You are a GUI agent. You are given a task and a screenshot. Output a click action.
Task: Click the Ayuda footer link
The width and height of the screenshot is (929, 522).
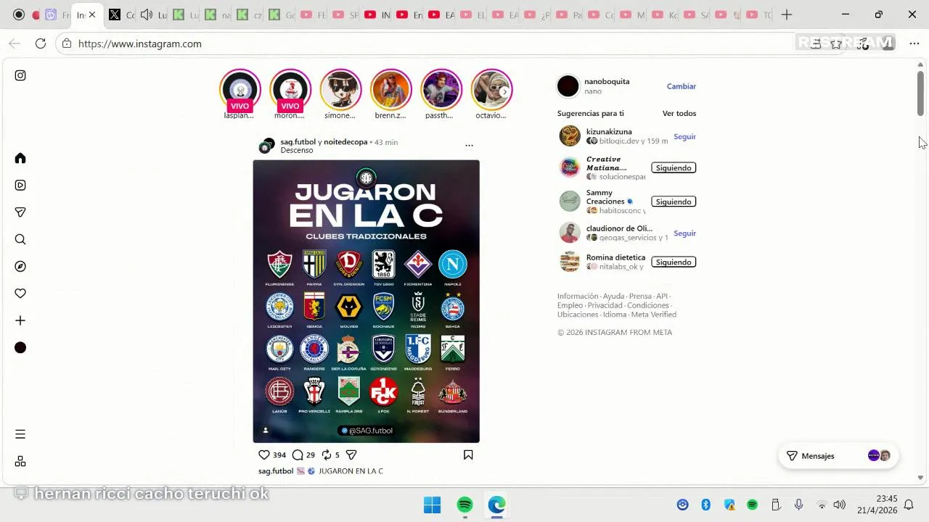coord(613,296)
